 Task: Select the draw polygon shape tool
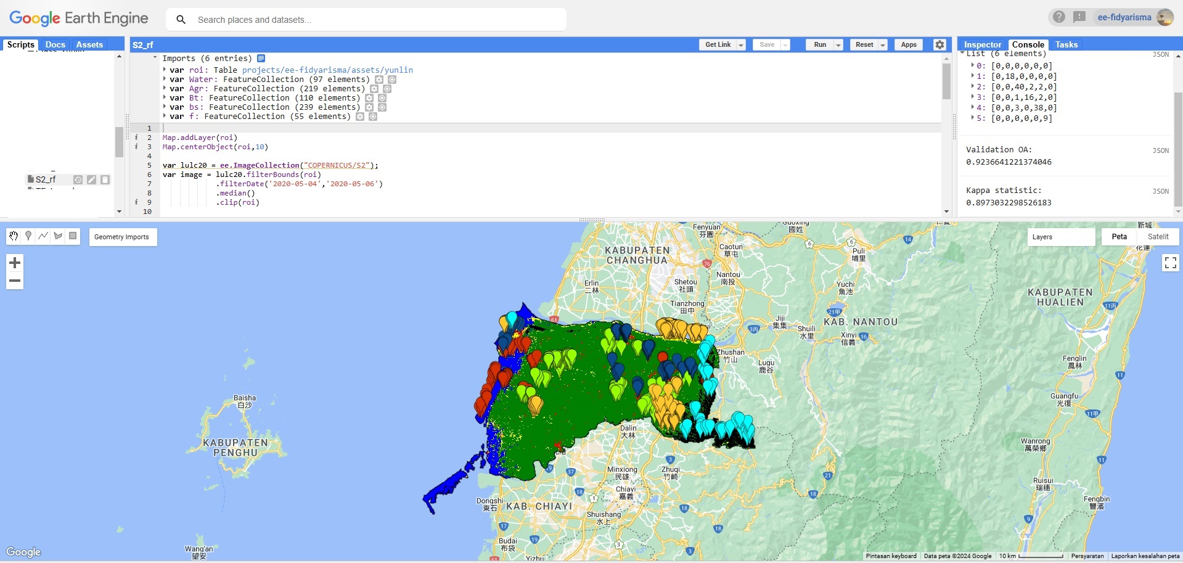click(58, 236)
